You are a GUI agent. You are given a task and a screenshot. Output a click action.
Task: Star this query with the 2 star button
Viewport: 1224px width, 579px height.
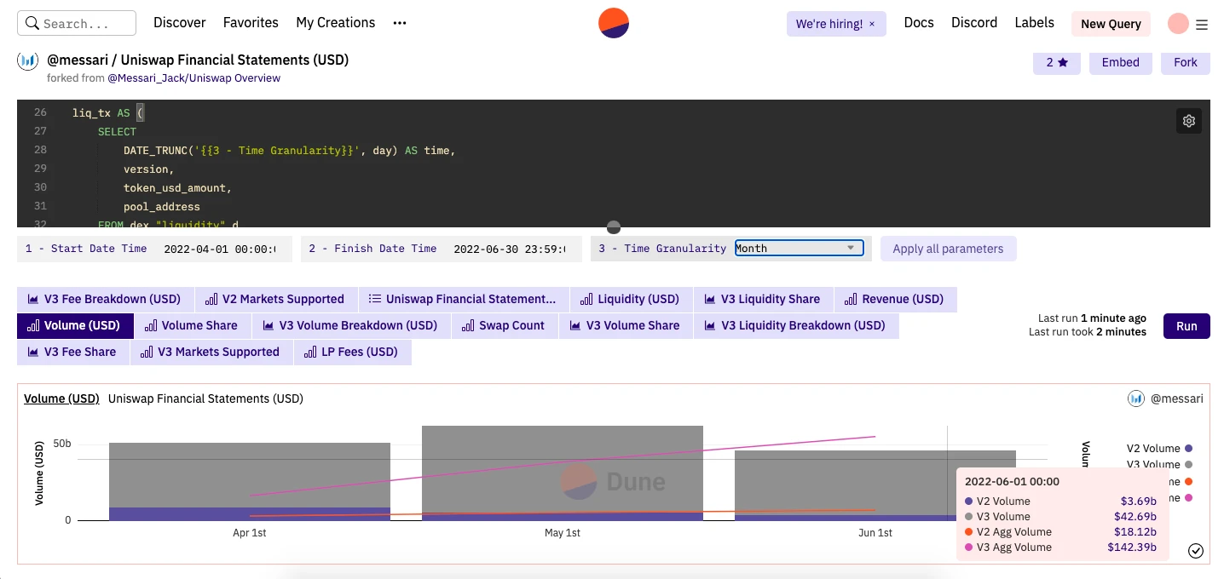[1056, 62]
